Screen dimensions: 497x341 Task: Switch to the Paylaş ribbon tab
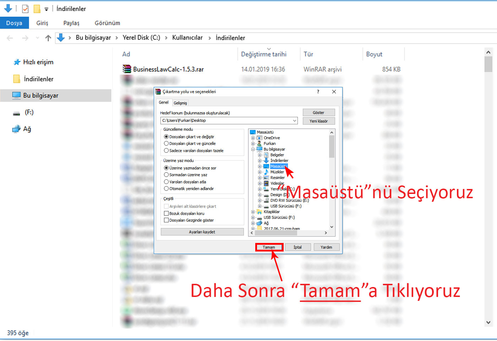71,23
